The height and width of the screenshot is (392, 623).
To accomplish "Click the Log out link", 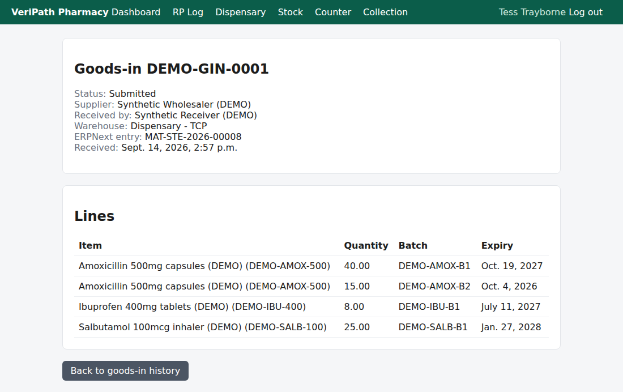I will 586,12.
